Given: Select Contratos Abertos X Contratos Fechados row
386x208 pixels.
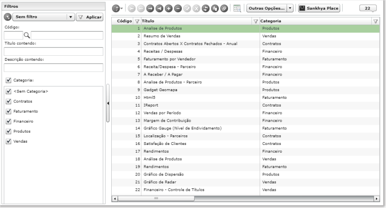Looking at the screenshot, I should (x=245, y=44).
